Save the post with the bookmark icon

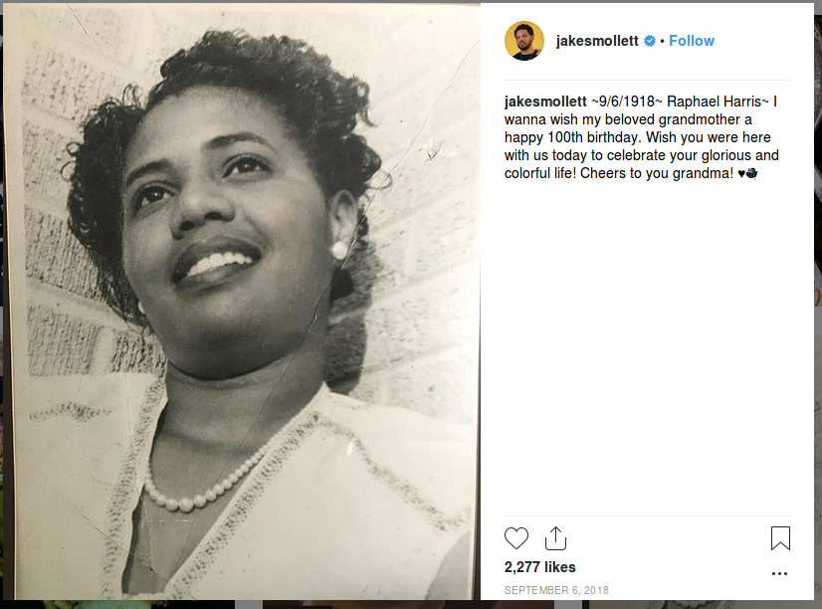point(780,538)
